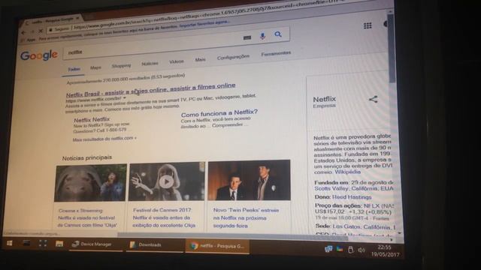Open the 'Netflix Netflix' sitelink
The width and height of the screenshot is (481, 270).
[92, 119]
